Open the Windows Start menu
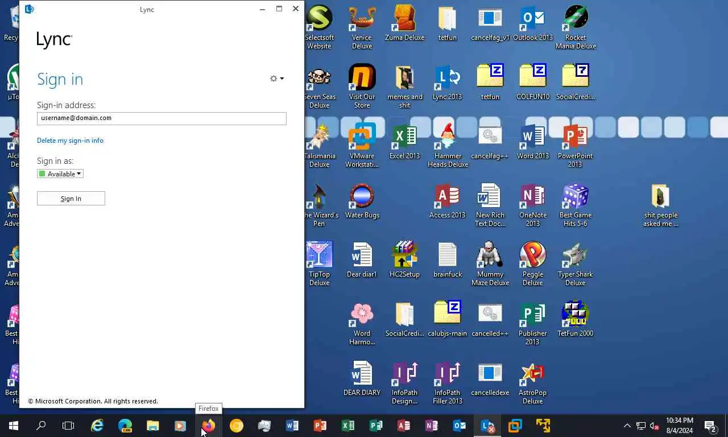Screen dimensions: 728x437 tap(14, 425)
